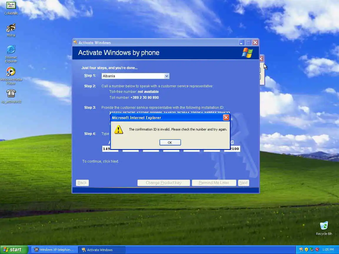Select the Windows Media Player shortcut
This screenshot has width=339, height=254.
[11, 76]
